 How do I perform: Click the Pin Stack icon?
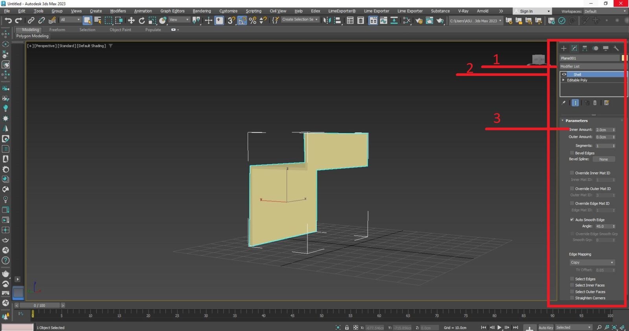pyautogui.click(x=563, y=103)
